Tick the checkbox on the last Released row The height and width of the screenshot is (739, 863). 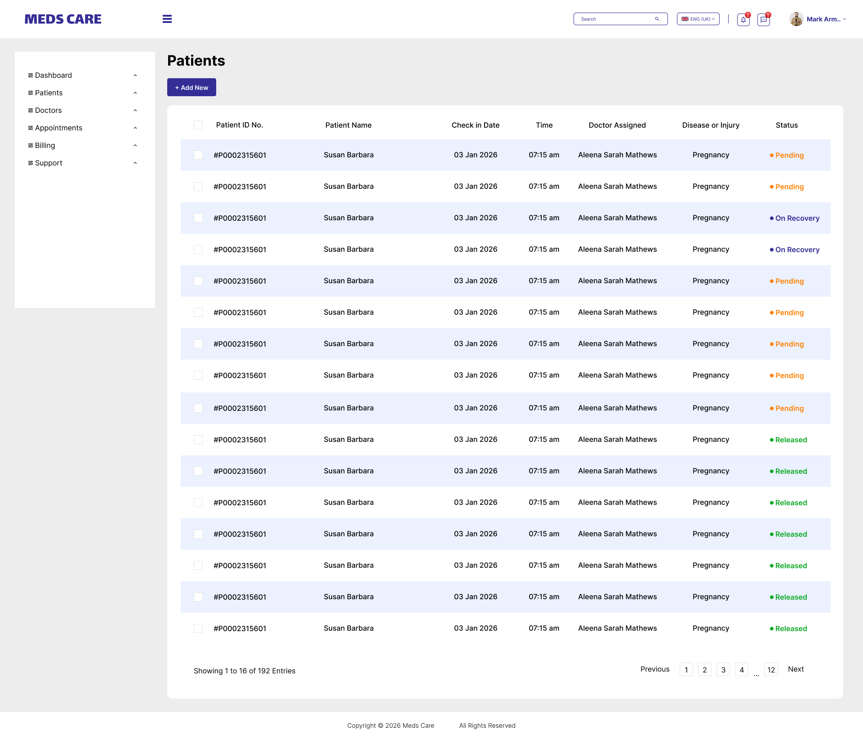click(198, 628)
